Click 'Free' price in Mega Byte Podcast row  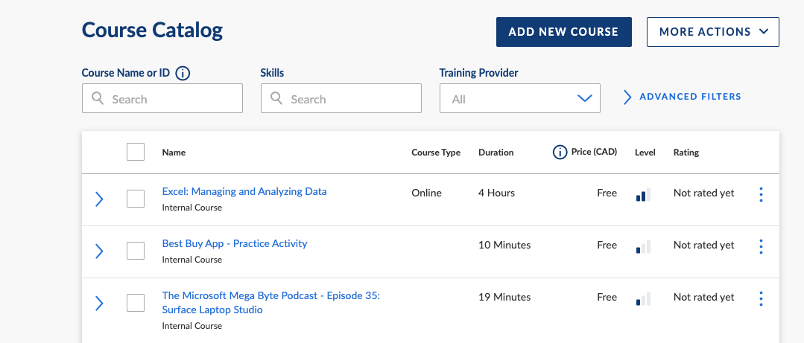pos(607,297)
